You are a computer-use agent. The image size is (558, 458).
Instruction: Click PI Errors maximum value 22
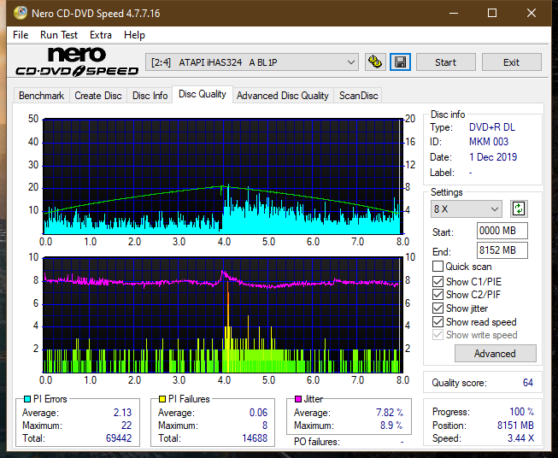click(126, 426)
